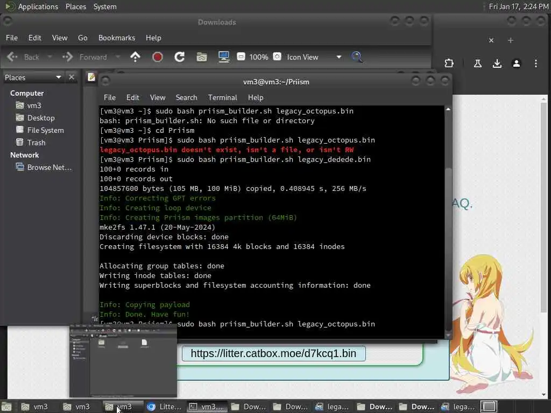
Task: Open terminal Search menu
Action: (x=187, y=98)
